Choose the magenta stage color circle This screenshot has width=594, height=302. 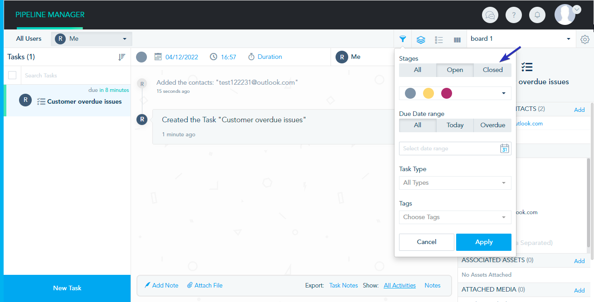[447, 93]
